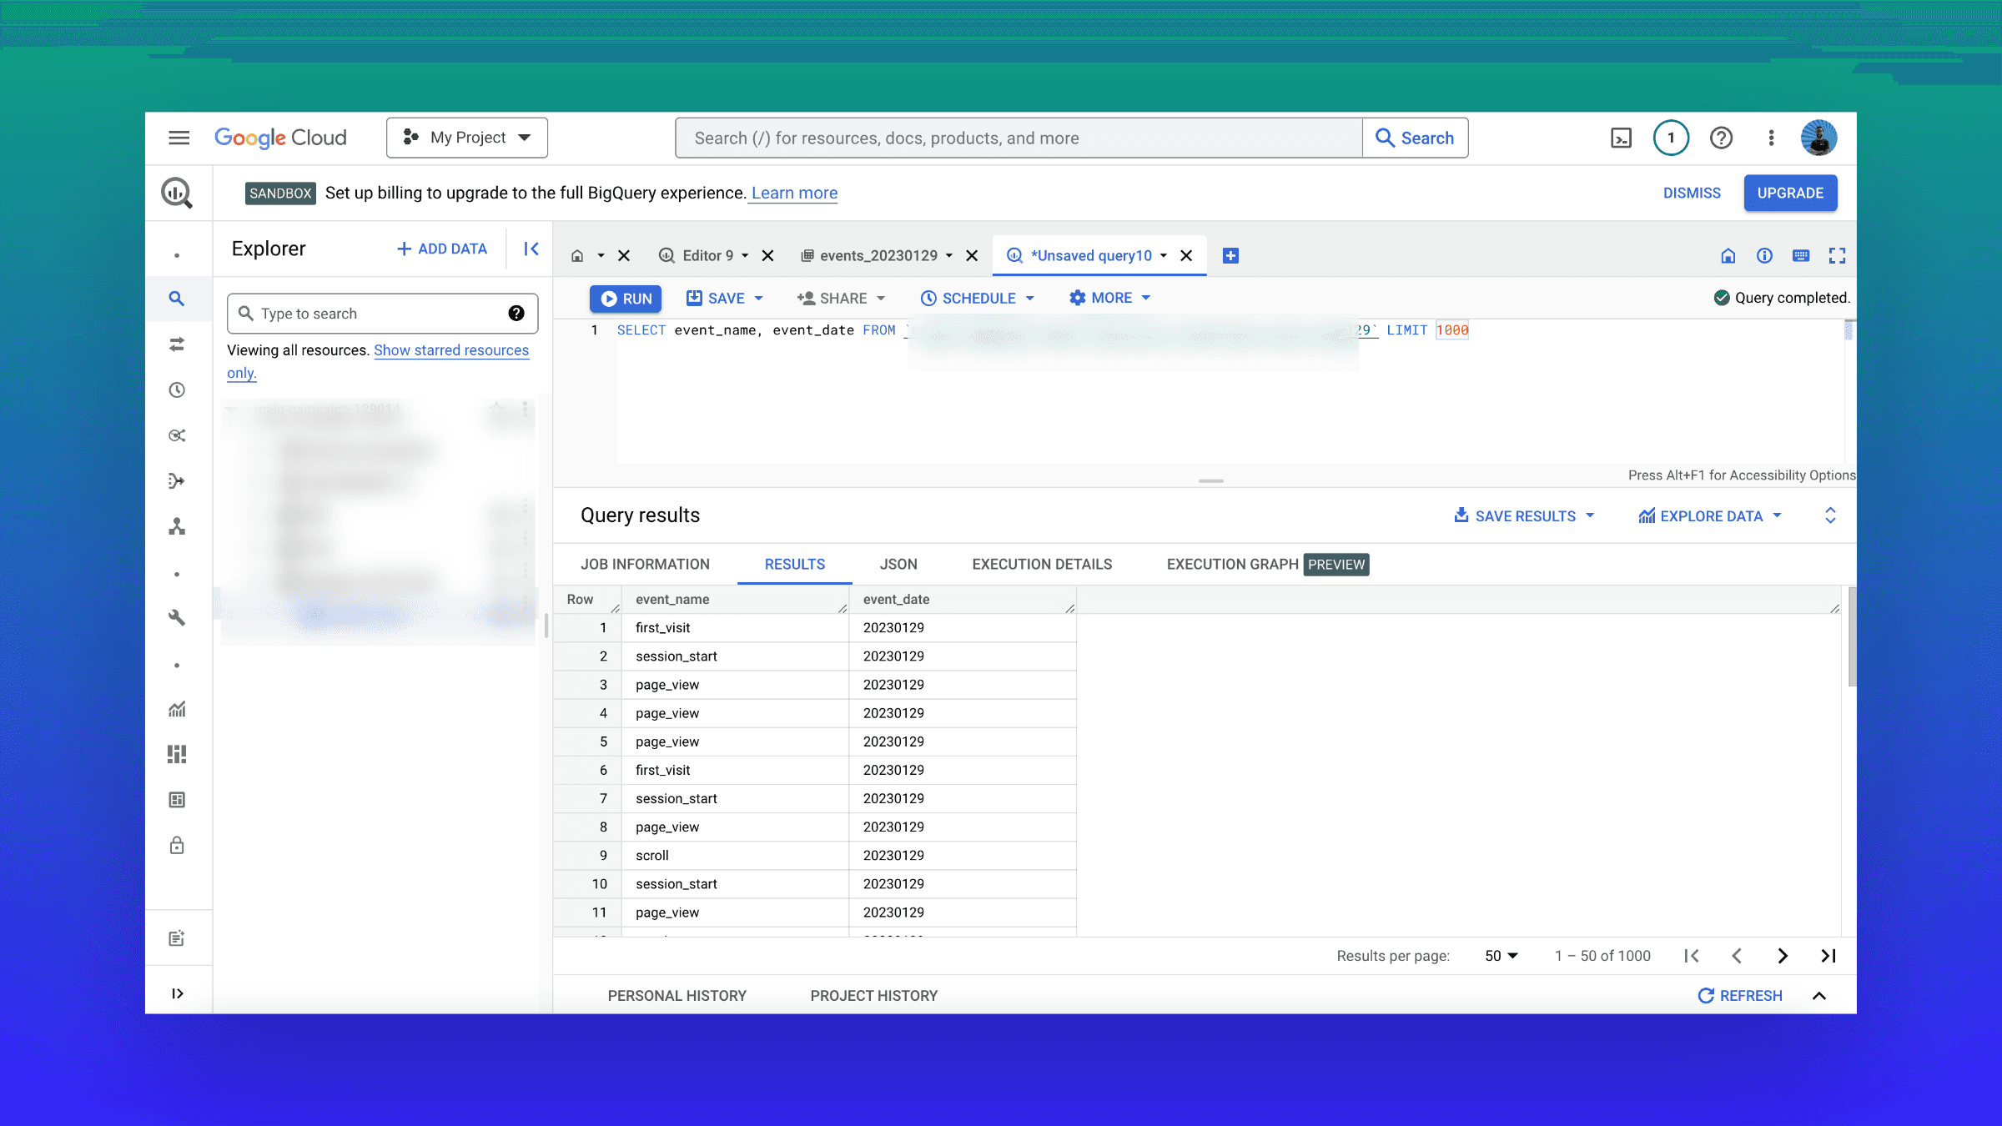Open the Explorer search help icon
The height and width of the screenshot is (1126, 2002).
pyautogui.click(x=516, y=314)
